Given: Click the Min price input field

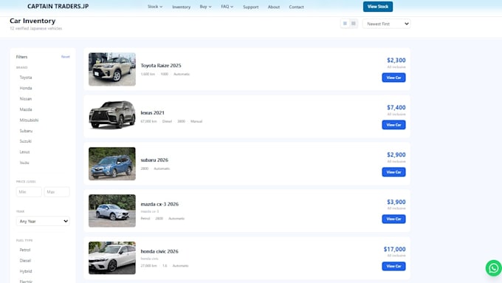Looking at the screenshot, I should [29, 191].
